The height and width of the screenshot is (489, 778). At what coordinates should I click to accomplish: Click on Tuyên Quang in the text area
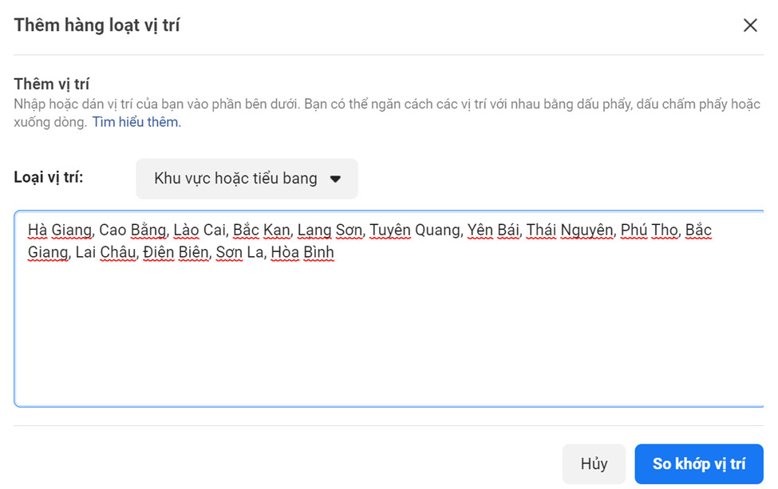point(415,230)
